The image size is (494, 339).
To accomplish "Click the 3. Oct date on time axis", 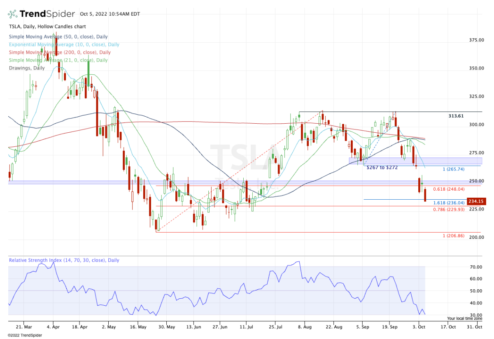I will point(418,327).
